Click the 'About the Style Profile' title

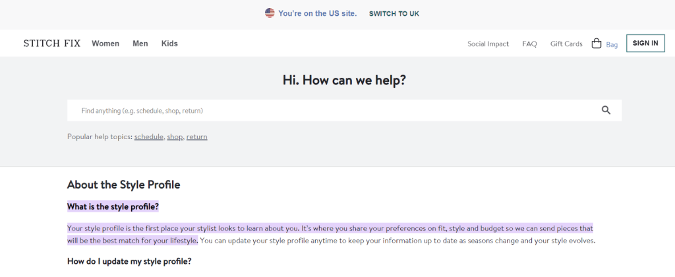123,185
